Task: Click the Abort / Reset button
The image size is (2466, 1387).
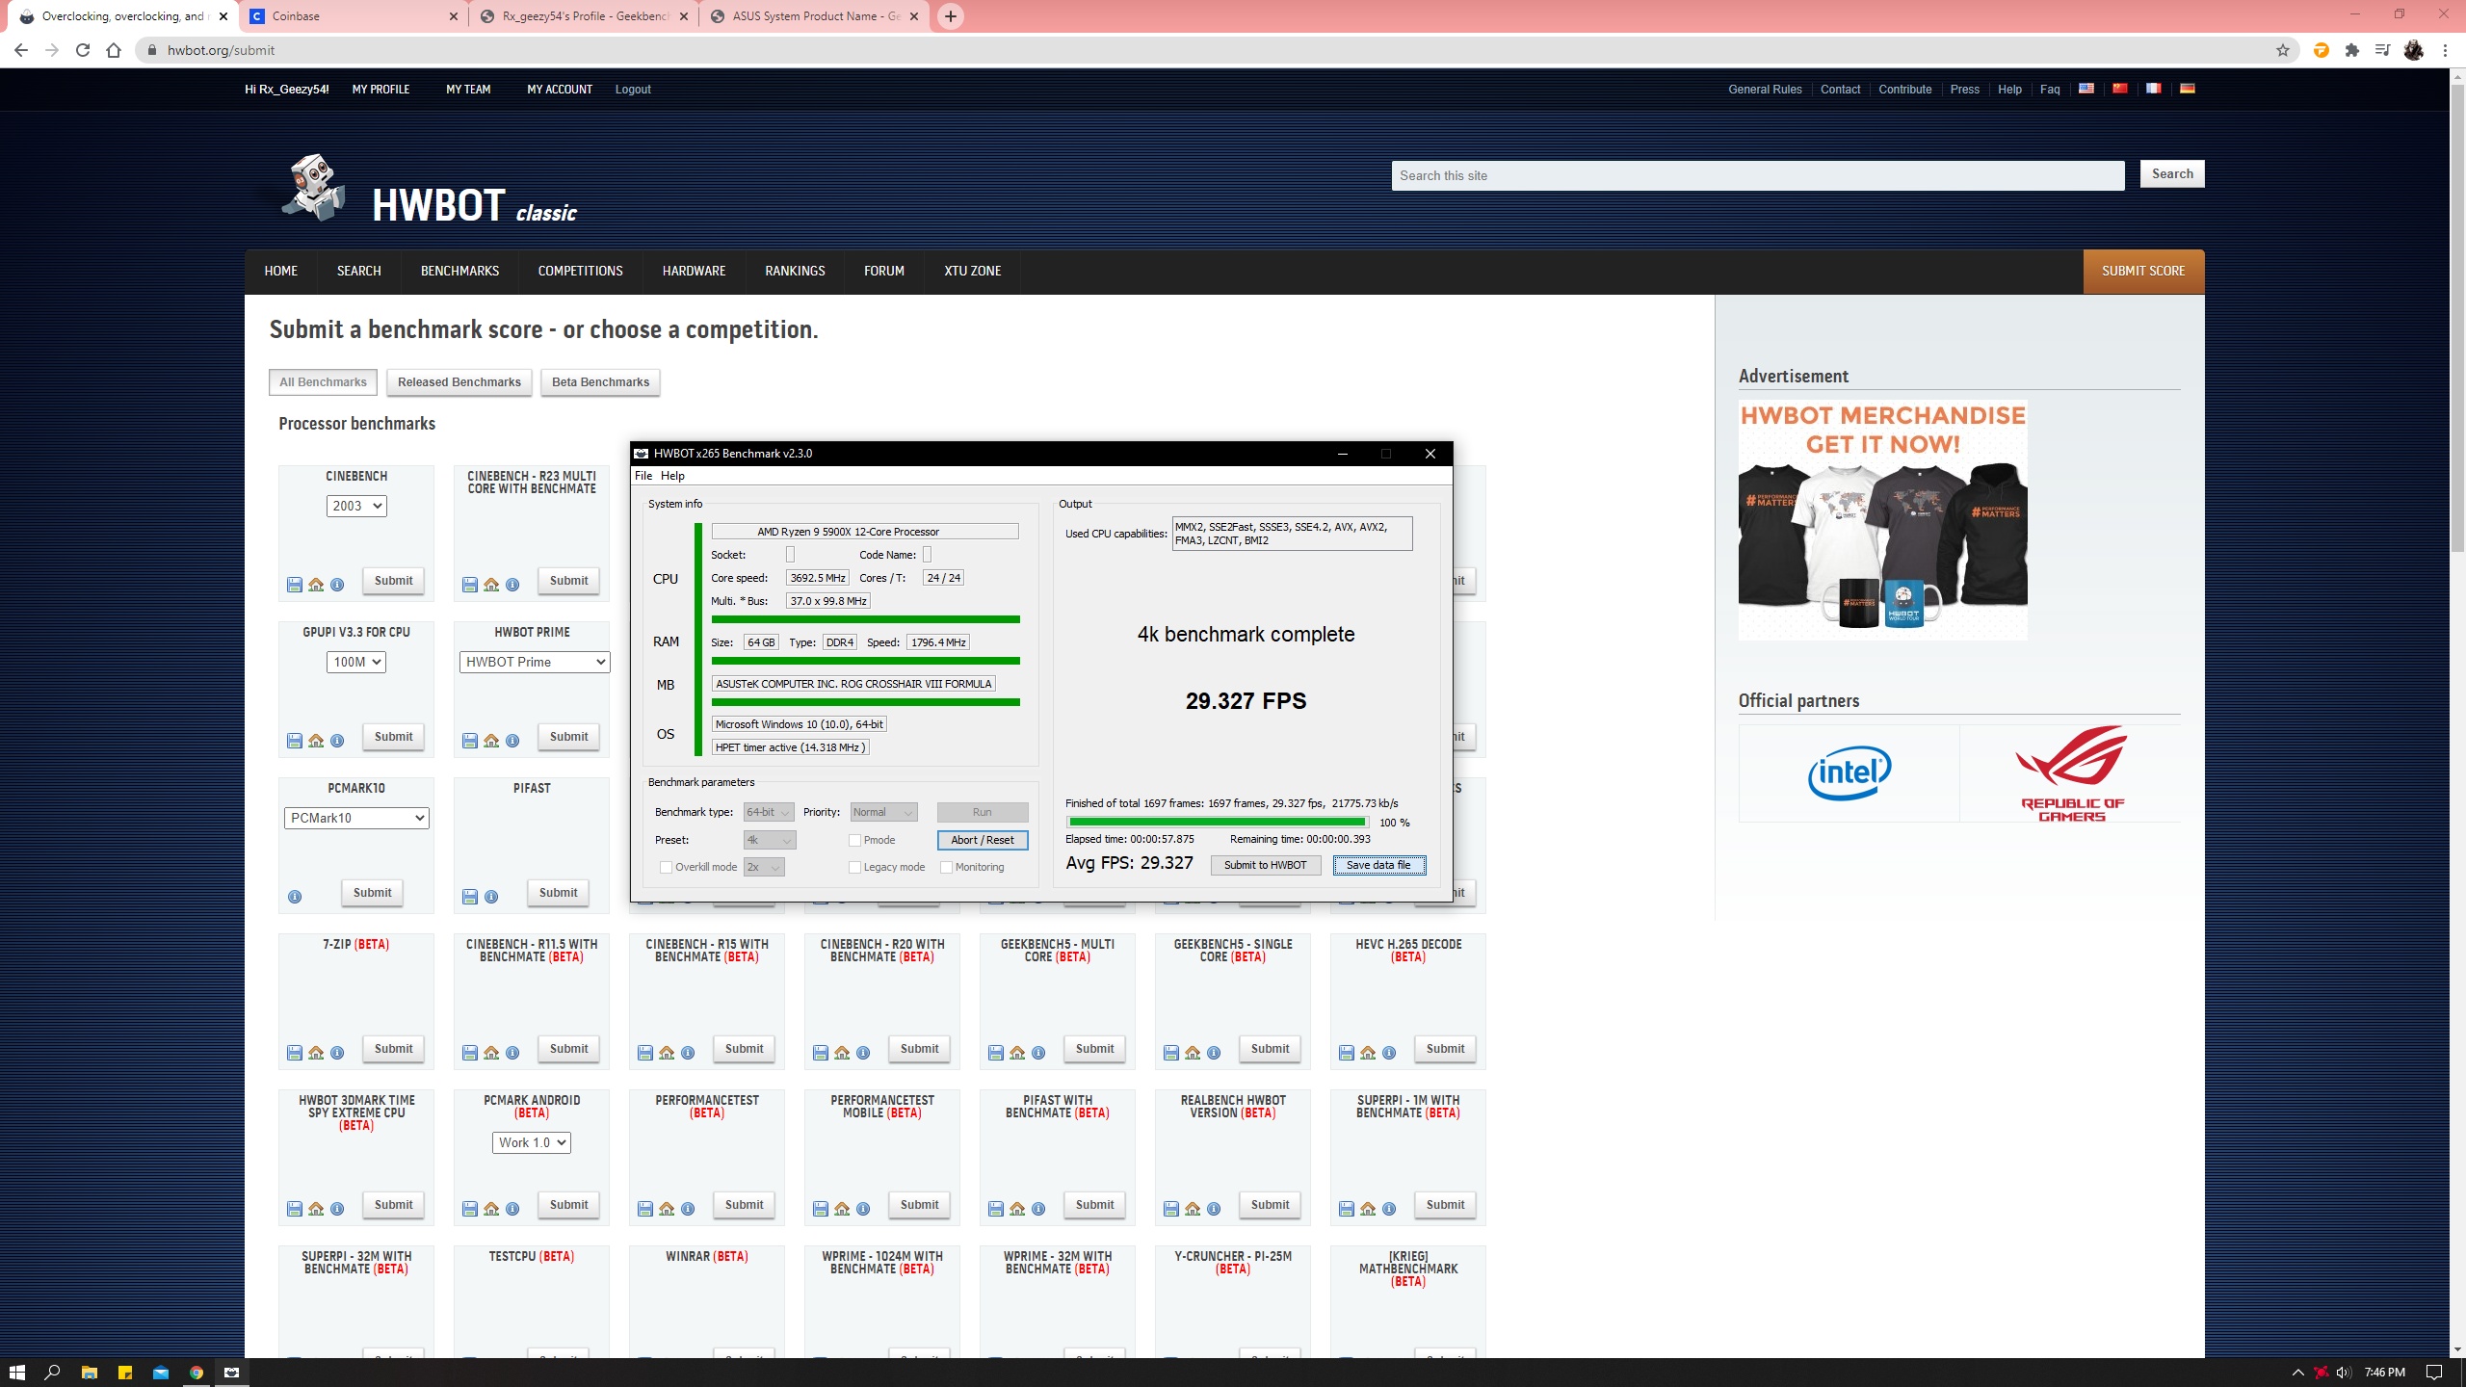Action: 982,840
